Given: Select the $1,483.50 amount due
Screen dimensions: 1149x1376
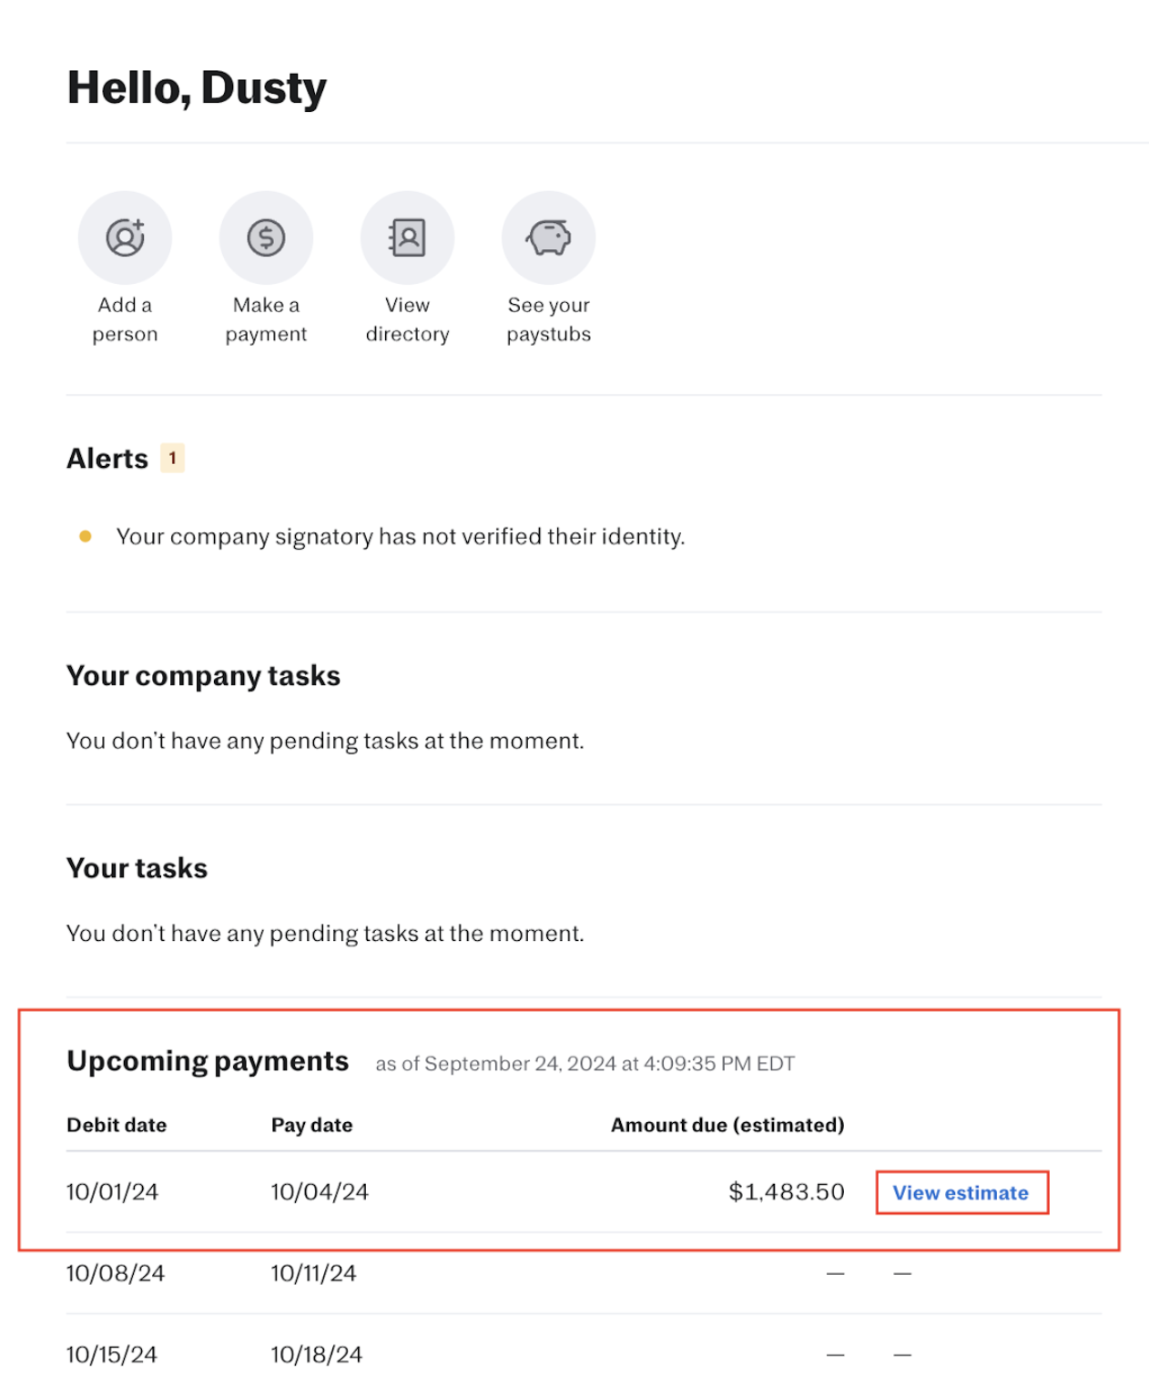Looking at the screenshot, I should click(786, 1192).
